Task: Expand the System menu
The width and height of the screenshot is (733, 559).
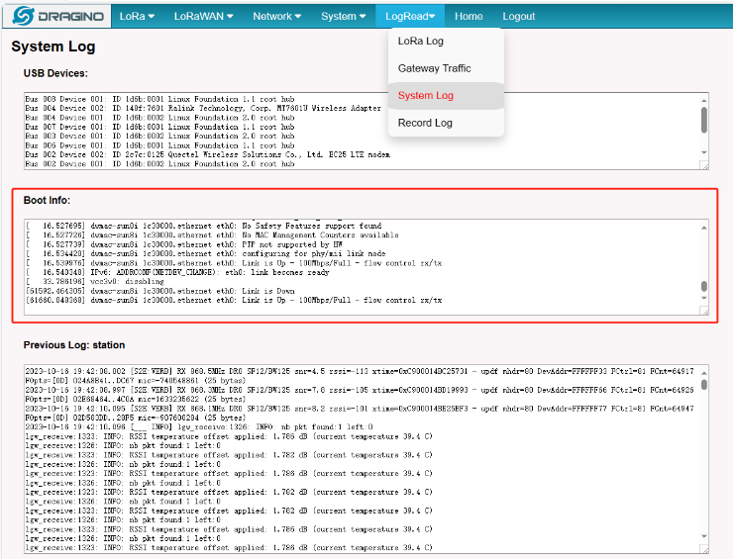Action: tap(343, 17)
